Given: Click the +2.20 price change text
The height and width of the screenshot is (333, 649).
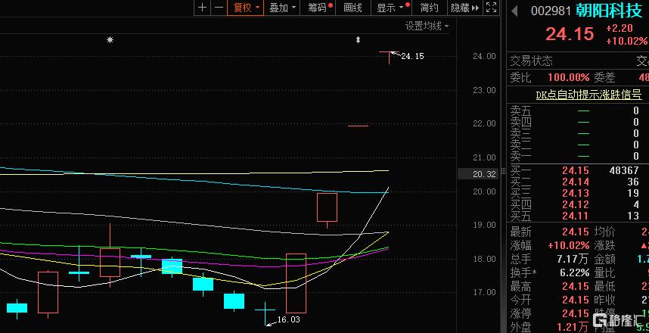Looking at the screenshot, I should (x=619, y=29).
